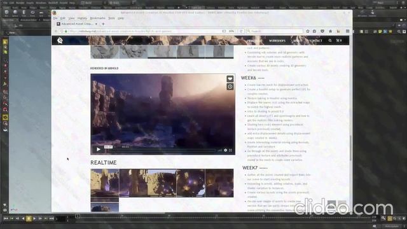
Task: Open Houdini Windows menu
Action: 41,3
